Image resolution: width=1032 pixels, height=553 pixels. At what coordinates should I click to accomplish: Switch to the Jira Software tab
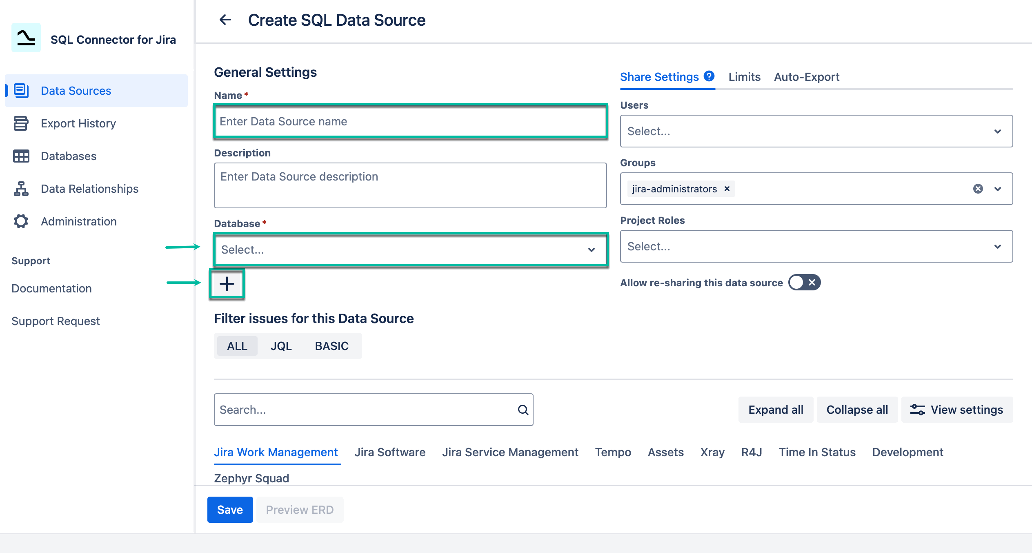(390, 452)
